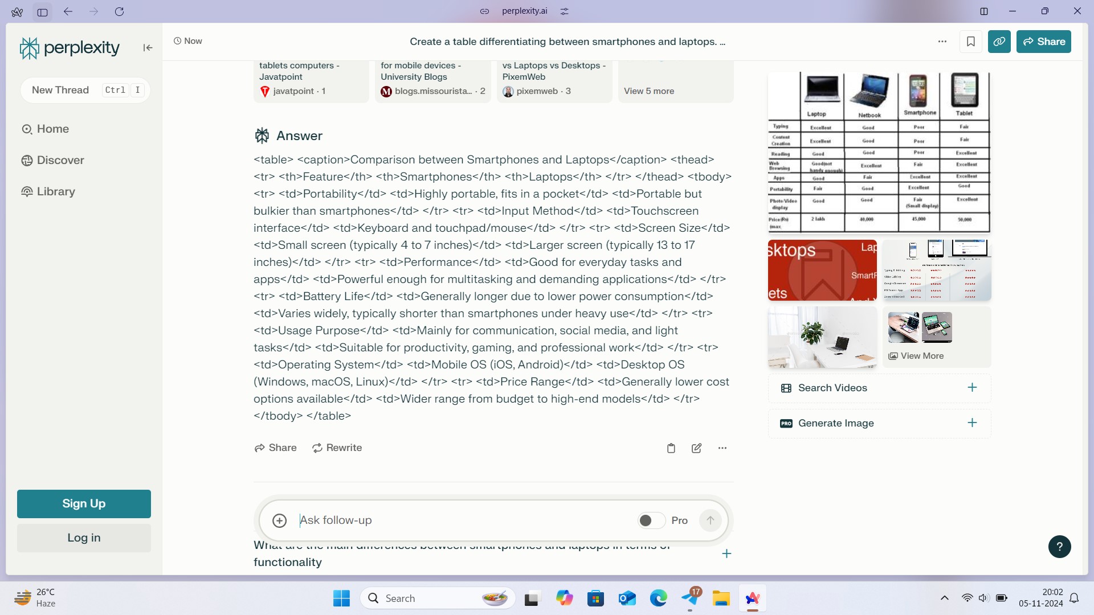Image resolution: width=1094 pixels, height=615 pixels.
Task: Copy the thread link
Action: [999, 42]
